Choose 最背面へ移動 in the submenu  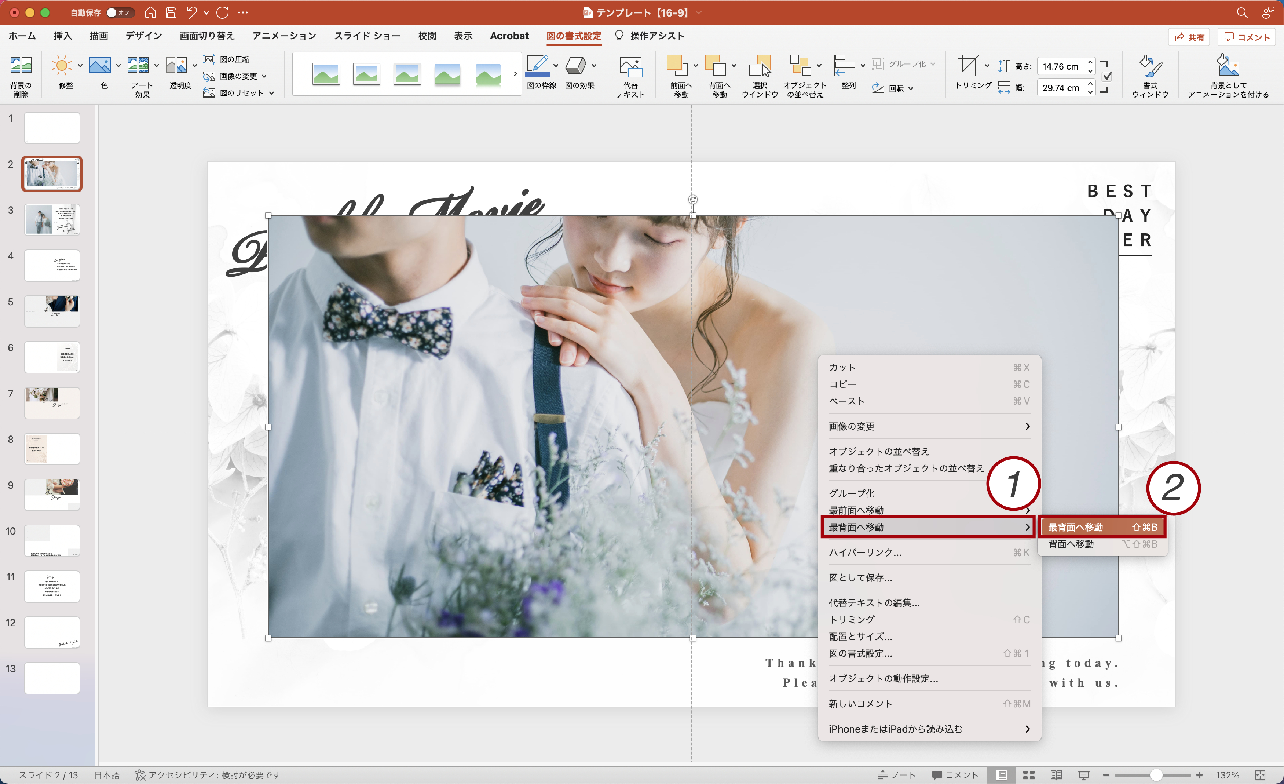(1102, 527)
